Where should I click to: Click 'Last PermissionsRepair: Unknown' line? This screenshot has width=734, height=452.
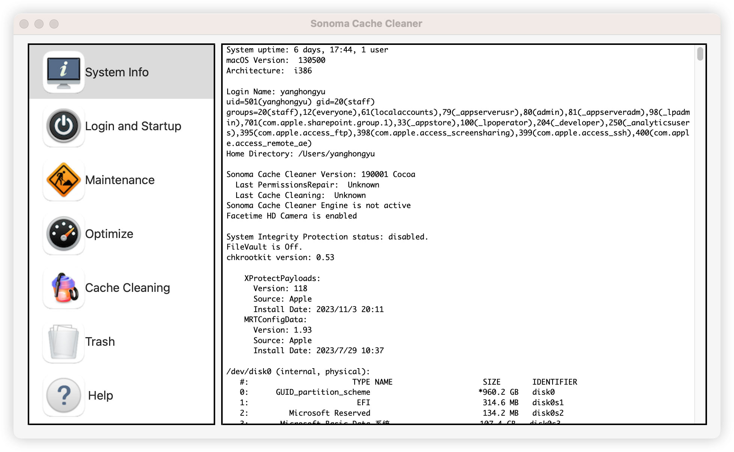[x=307, y=185]
